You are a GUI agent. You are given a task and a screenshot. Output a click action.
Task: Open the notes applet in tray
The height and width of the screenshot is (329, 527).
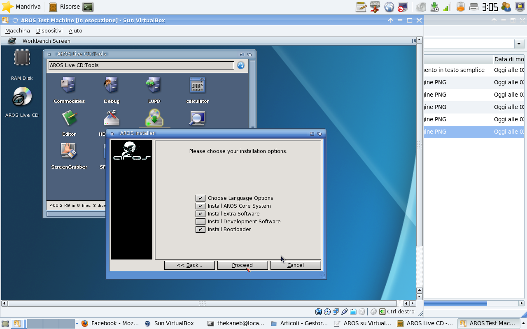pos(361,7)
